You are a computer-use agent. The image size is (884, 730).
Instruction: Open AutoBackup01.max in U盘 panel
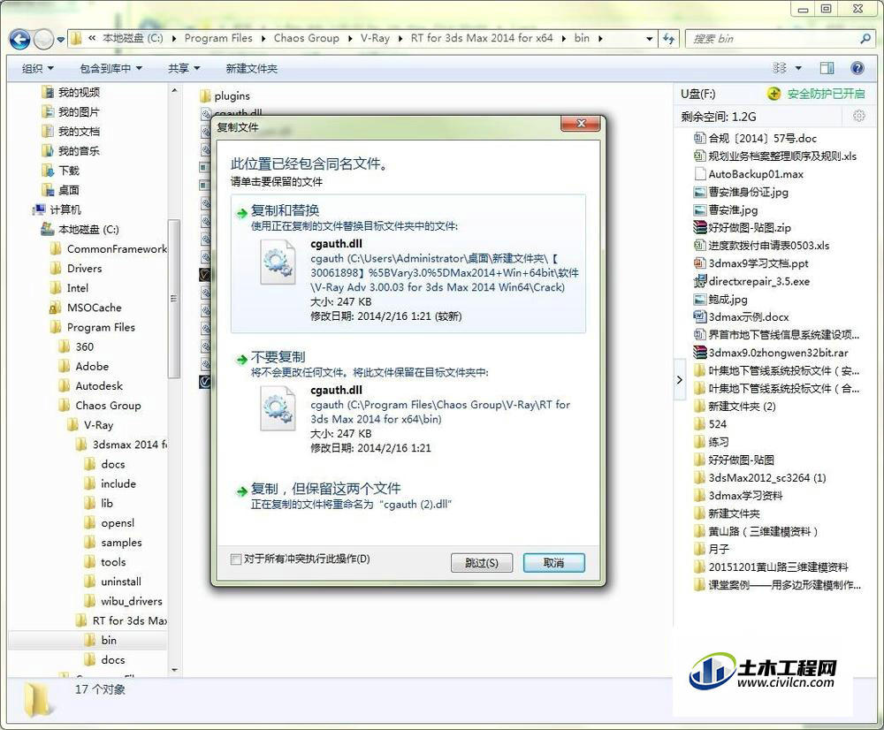coord(756,174)
